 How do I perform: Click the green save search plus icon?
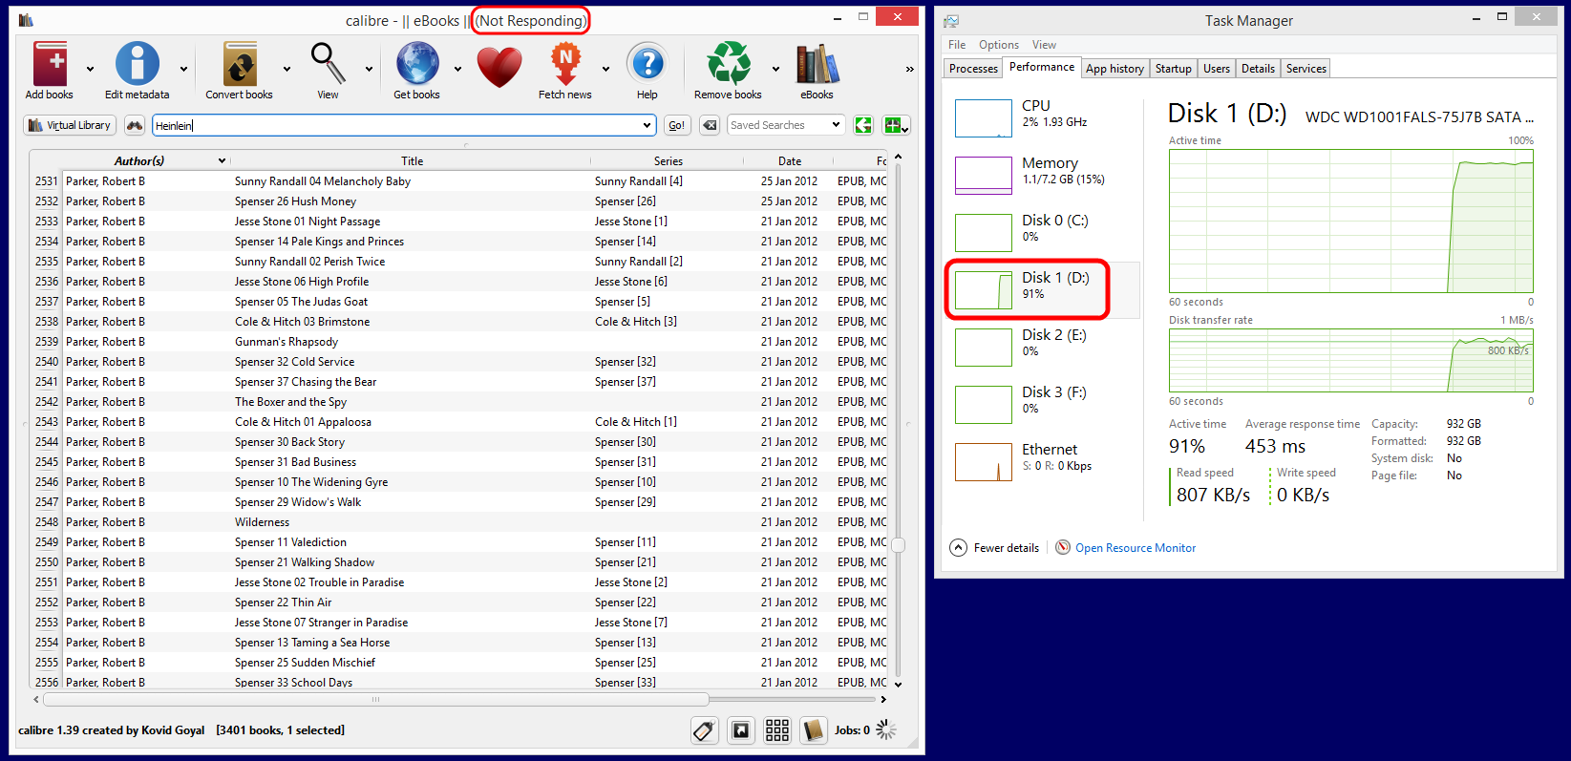[x=896, y=125]
